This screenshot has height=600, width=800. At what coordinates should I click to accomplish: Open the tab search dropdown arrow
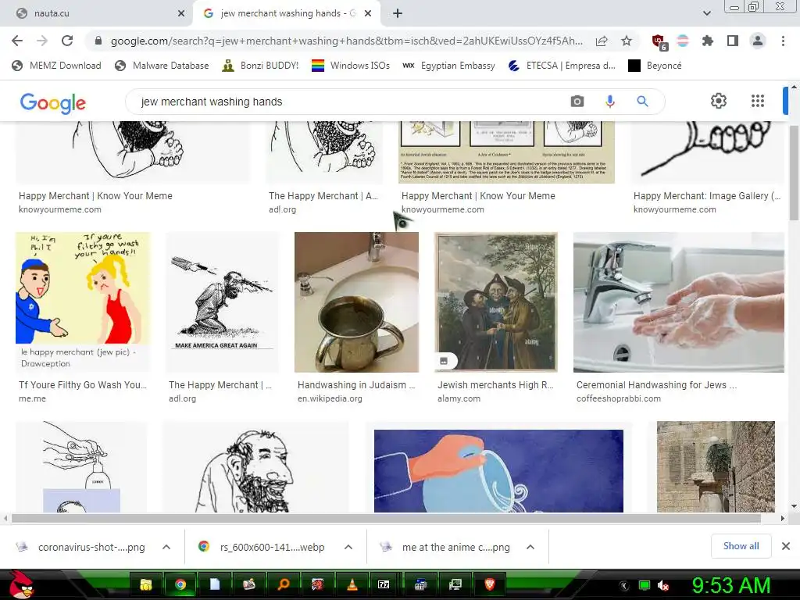(706, 13)
